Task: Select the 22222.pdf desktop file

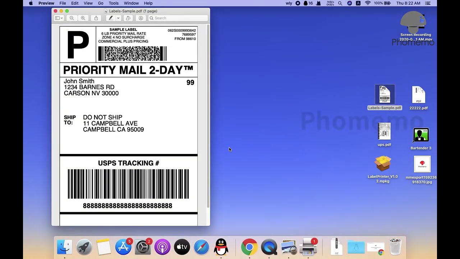Action: tap(419, 98)
